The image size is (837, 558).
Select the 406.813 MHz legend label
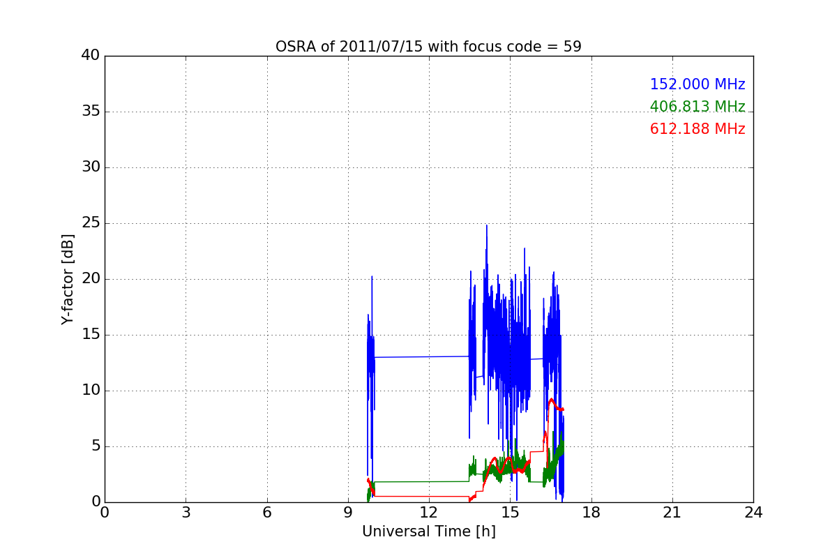(x=697, y=107)
